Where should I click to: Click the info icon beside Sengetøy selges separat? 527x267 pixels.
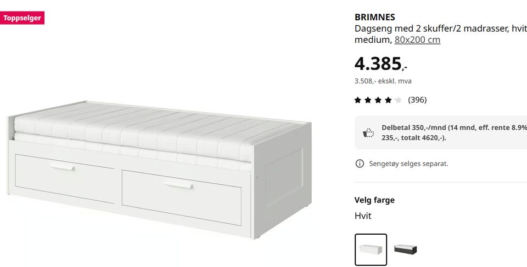360,164
